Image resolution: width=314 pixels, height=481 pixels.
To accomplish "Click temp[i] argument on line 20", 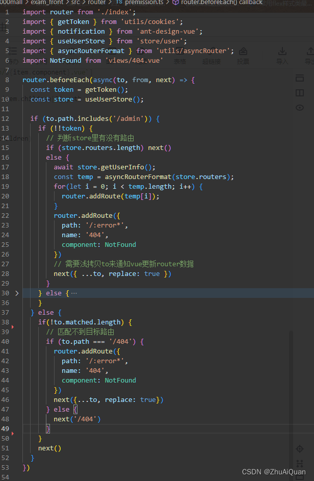I will (x=138, y=196).
